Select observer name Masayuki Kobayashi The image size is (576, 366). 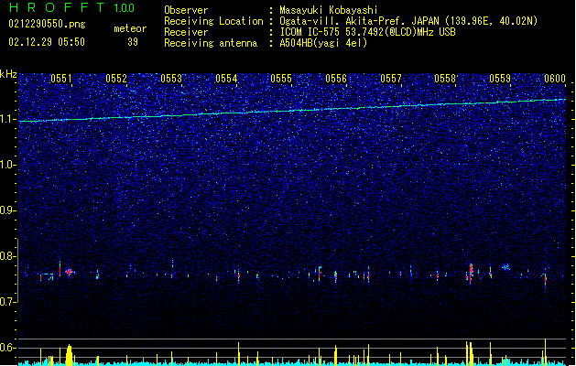click(x=329, y=10)
